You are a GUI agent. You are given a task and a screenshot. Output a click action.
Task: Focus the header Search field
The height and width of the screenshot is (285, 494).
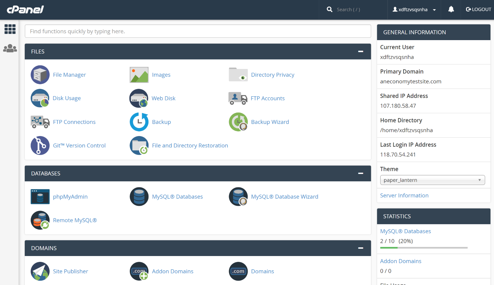tap(359, 10)
